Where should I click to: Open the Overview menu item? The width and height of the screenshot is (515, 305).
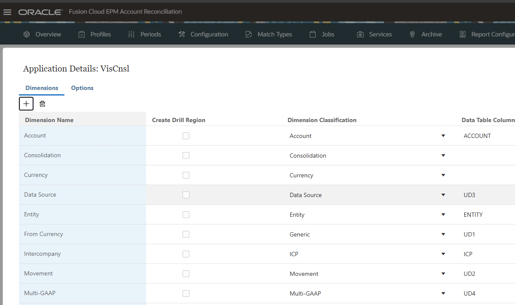pyautogui.click(x=48, y=34)
